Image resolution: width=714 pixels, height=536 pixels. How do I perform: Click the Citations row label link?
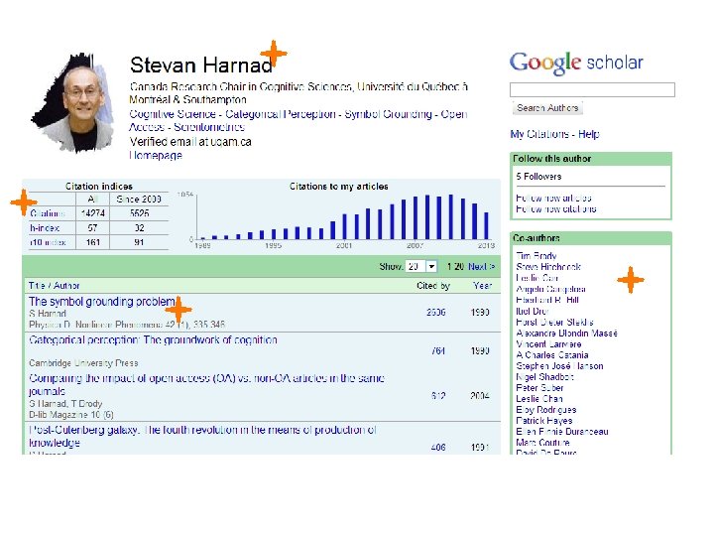48,213
